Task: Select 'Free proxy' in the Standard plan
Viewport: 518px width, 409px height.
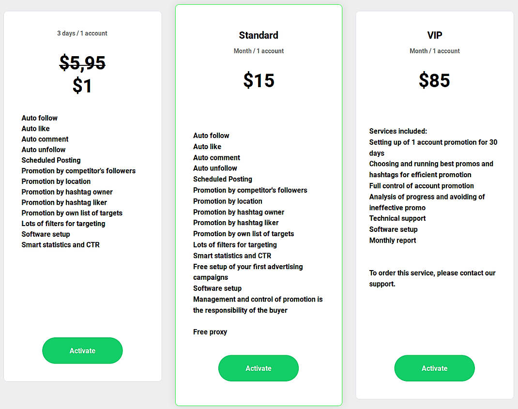Action: click(x=210, y=332)
